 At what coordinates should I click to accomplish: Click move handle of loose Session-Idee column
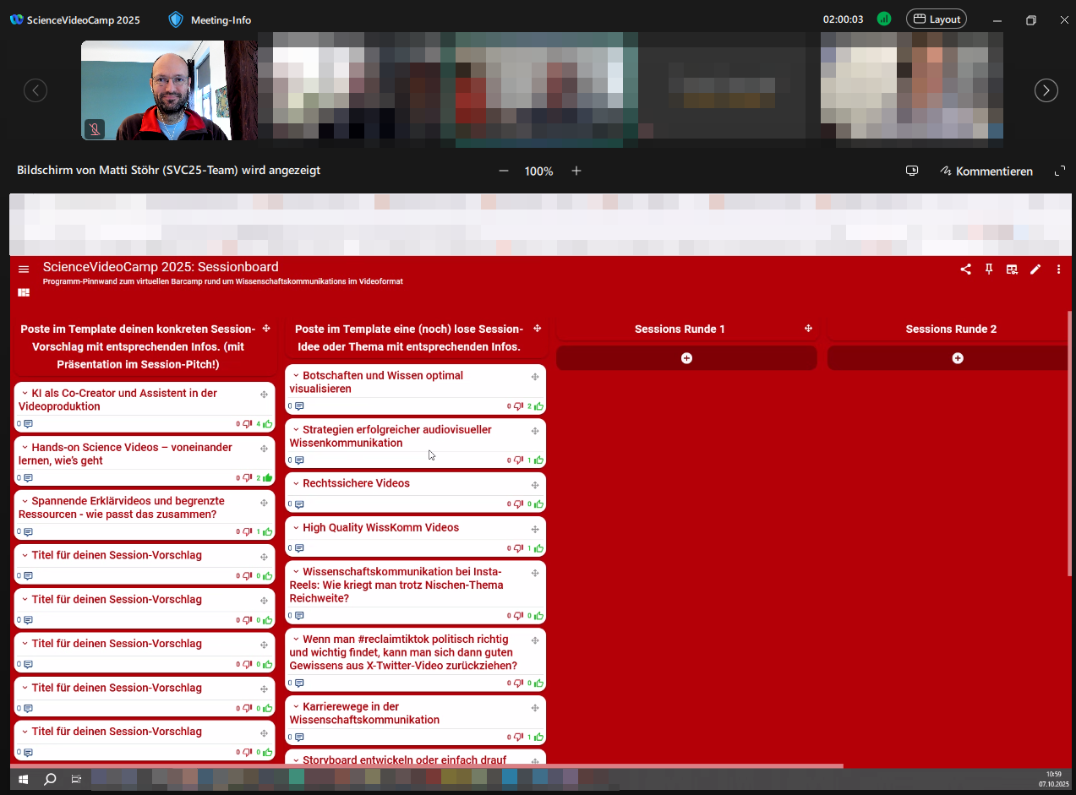tap(537, 329)
